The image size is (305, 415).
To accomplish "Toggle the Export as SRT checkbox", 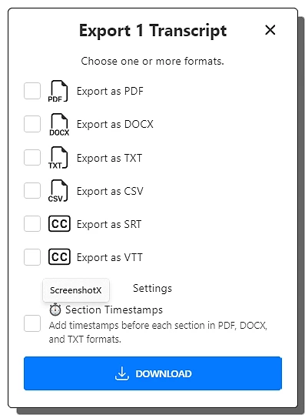I will [x=32, y=223].
